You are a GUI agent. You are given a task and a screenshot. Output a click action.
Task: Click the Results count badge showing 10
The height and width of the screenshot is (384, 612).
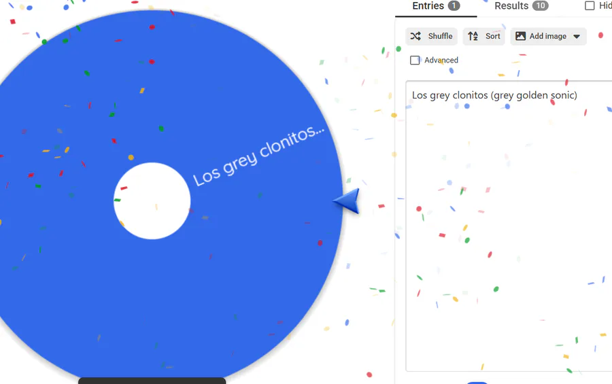pos(541,6)
